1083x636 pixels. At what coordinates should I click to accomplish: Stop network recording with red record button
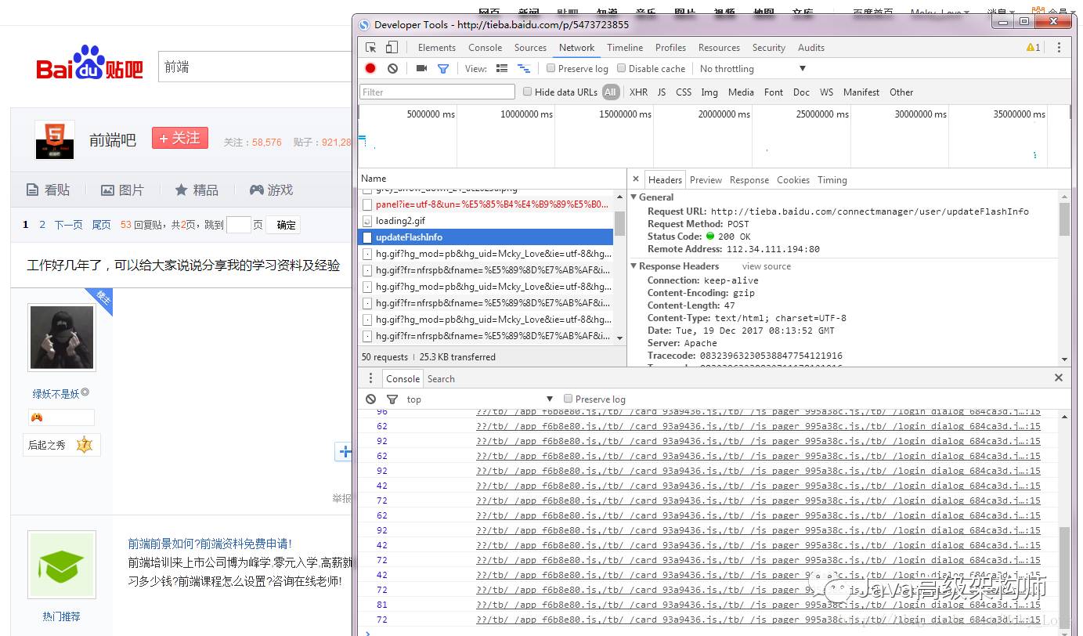pos(370,69)
